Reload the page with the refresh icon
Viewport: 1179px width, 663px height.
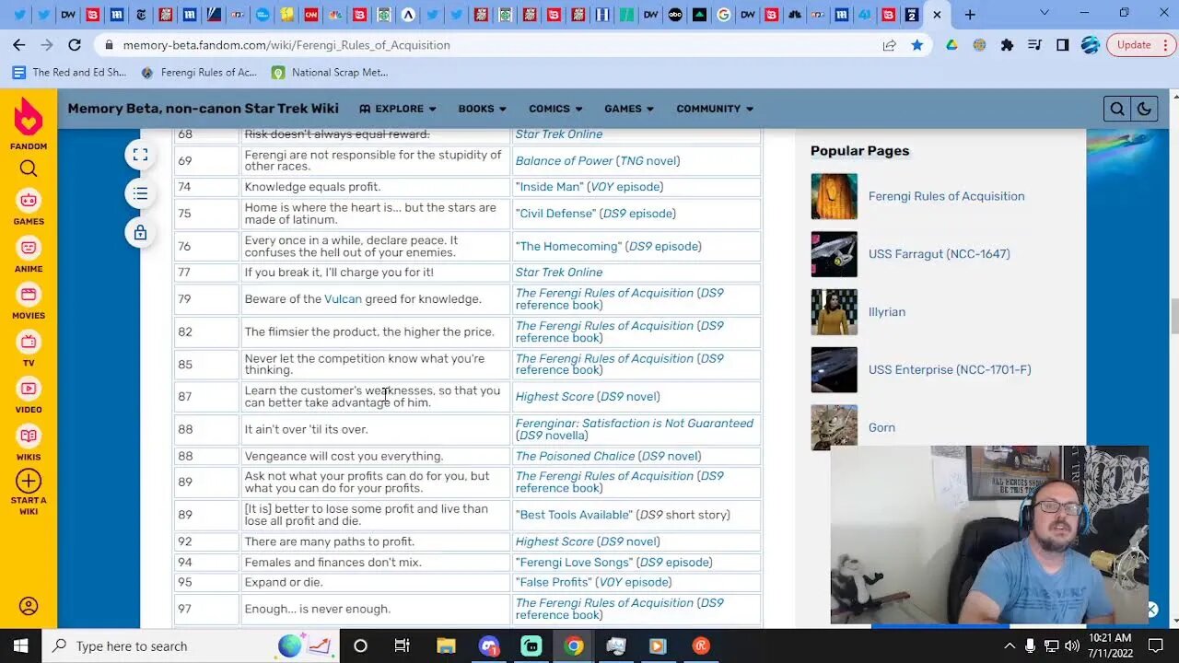coord(75,44)
